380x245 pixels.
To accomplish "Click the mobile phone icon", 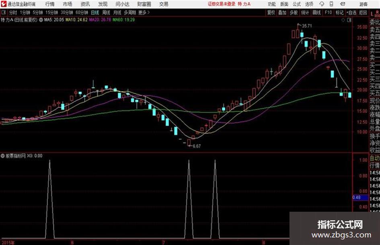I will pos(331,4).
